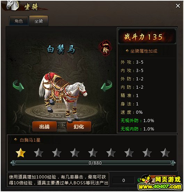This screenshot has width=184, height=192.
Task: Click the white horse mount model
Action: (63, 97)
